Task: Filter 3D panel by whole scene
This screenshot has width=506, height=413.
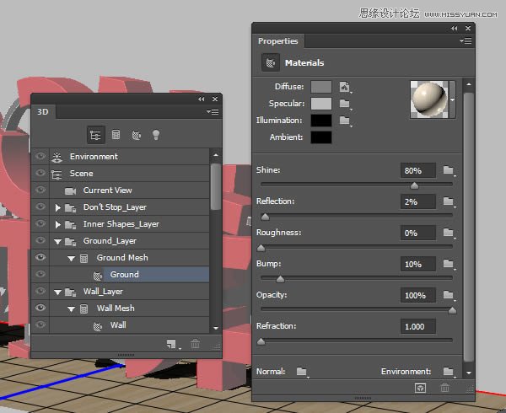Action: (x=96, y=135)
